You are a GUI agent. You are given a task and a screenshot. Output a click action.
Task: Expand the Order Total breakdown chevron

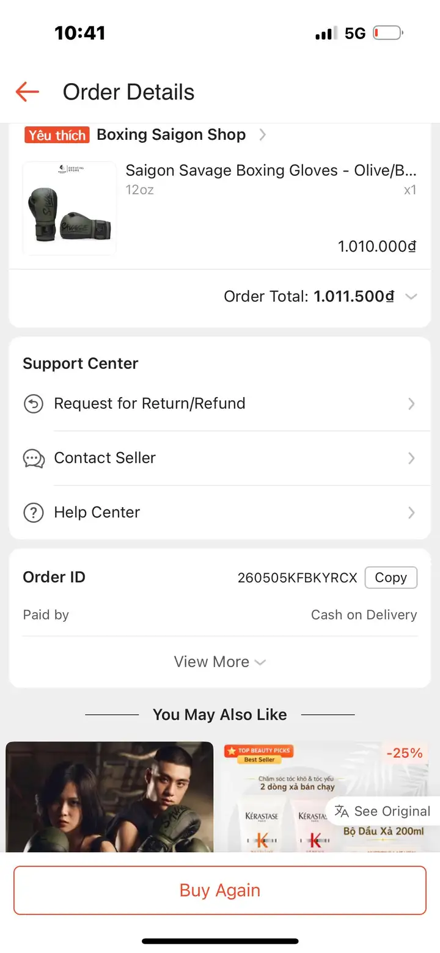(411, 297)
